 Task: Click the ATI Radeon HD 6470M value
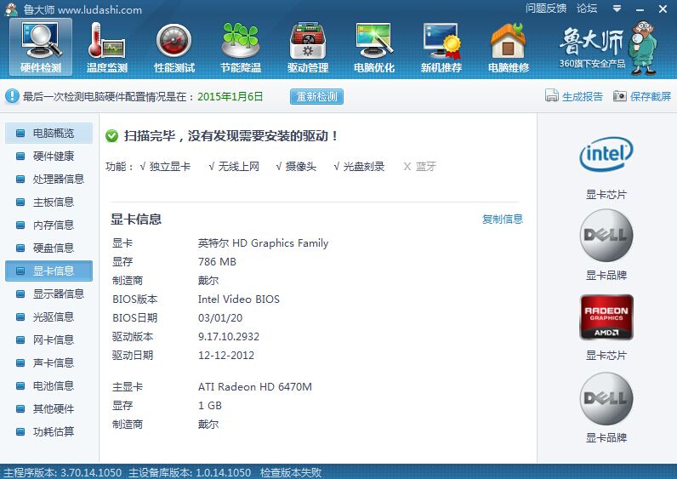(x=255, y=387)
